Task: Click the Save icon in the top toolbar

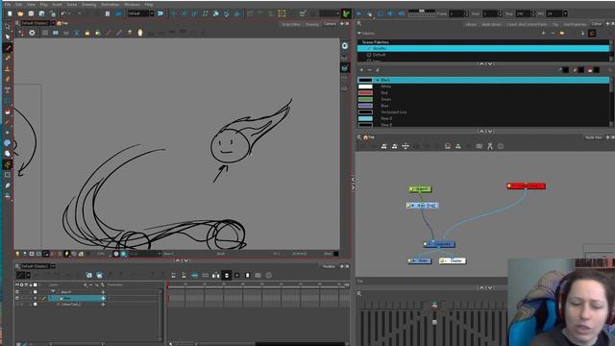Action: (31, 13)
